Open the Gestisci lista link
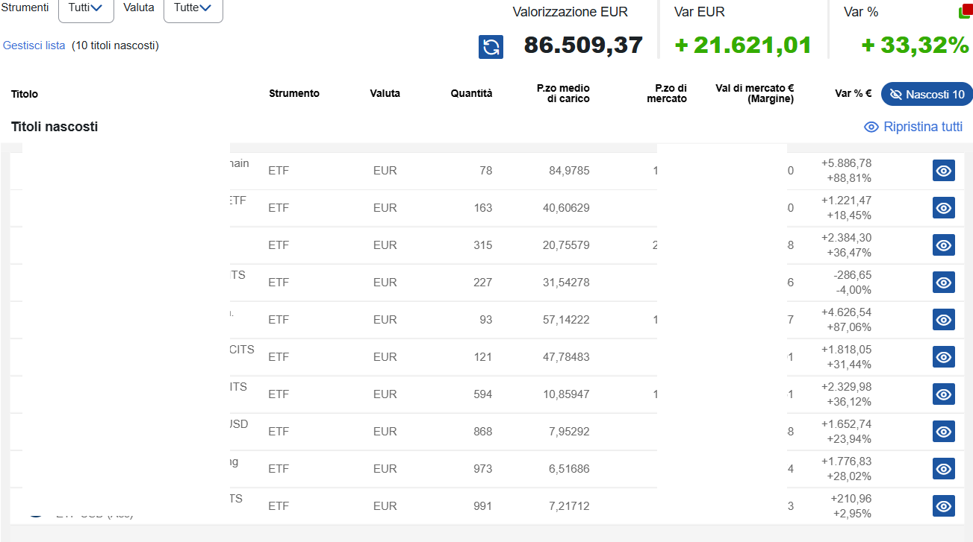Screen dimensions: 973x542 pos(34,45)
